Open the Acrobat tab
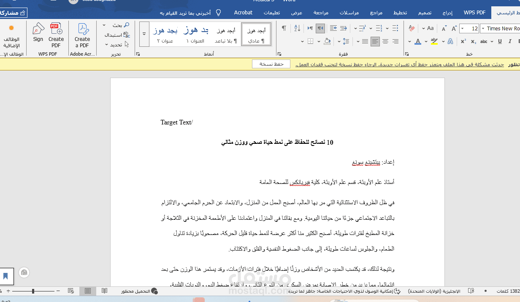 (x=243, y=13)
